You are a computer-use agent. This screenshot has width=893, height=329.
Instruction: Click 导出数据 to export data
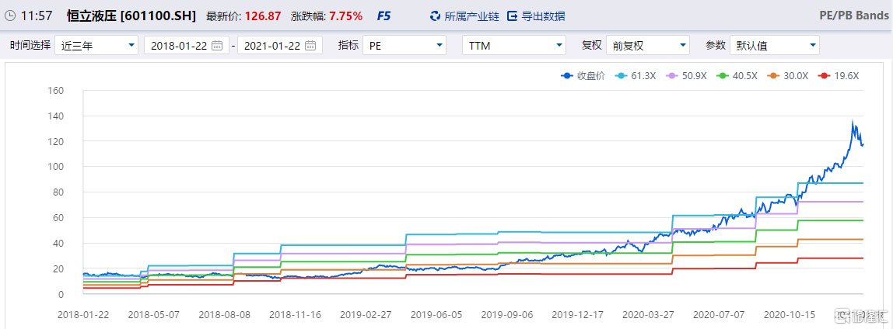pyautogui.click(x=543, y=16)
